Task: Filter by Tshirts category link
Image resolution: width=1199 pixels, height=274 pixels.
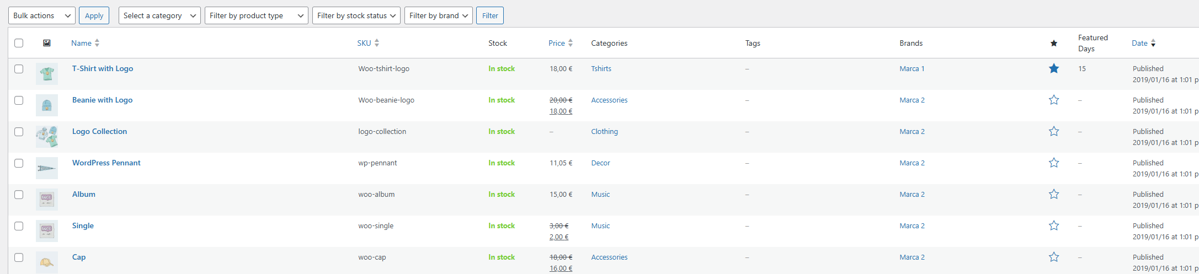Action: point(601,68)
